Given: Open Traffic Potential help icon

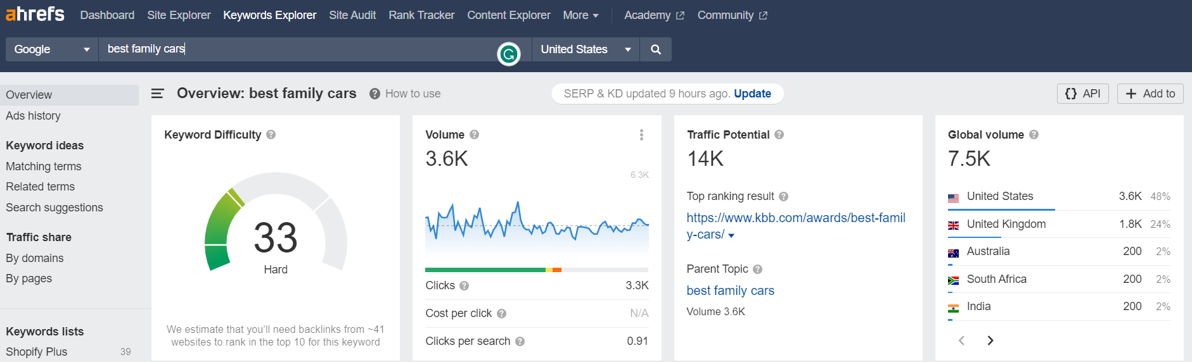Looking at the screenshot, I should pyautogui.click(x=779, y=135).
